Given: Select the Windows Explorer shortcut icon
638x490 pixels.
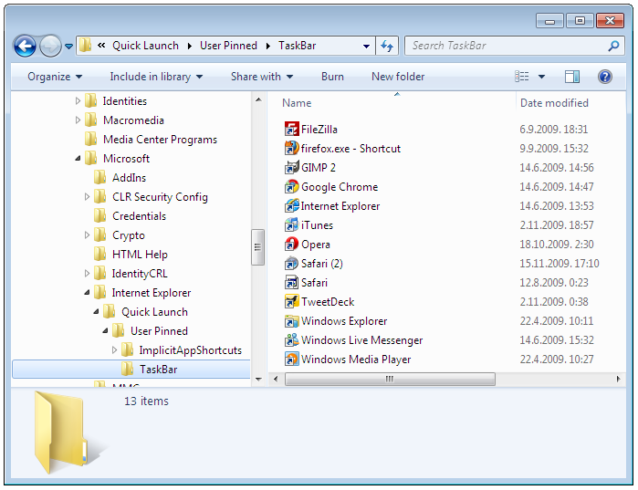Looking at the screenshot, I should (x=291, y=320).
